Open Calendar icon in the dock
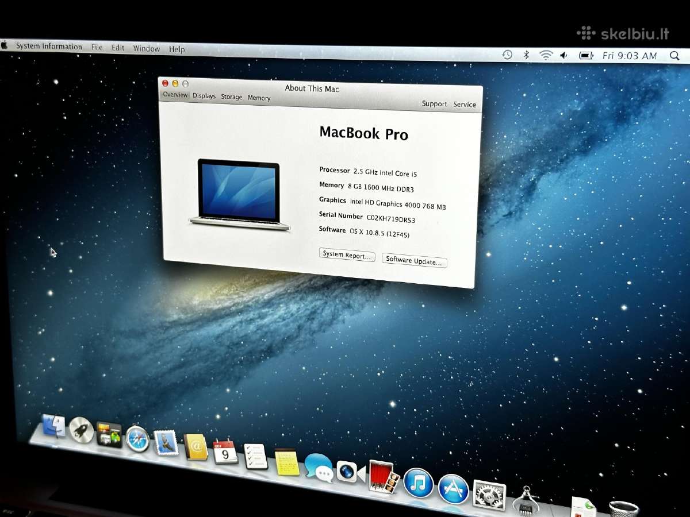The height and width of the screenshot is (517, 690). click(x=225, y=452)
